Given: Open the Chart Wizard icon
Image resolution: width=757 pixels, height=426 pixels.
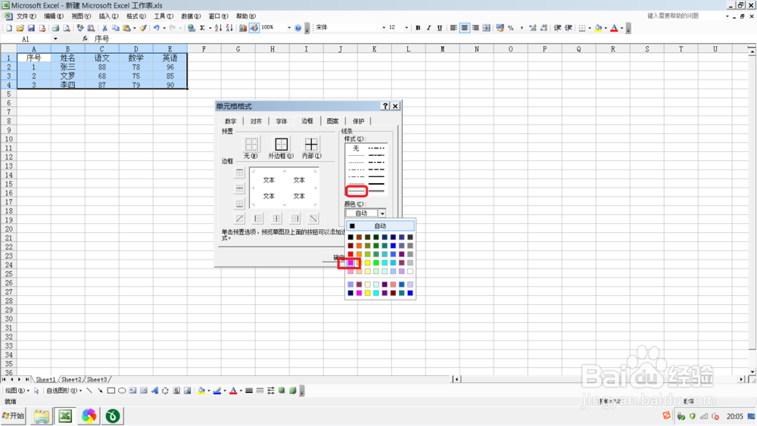Looking at the screenshot, I should click(x=243, y=28).
